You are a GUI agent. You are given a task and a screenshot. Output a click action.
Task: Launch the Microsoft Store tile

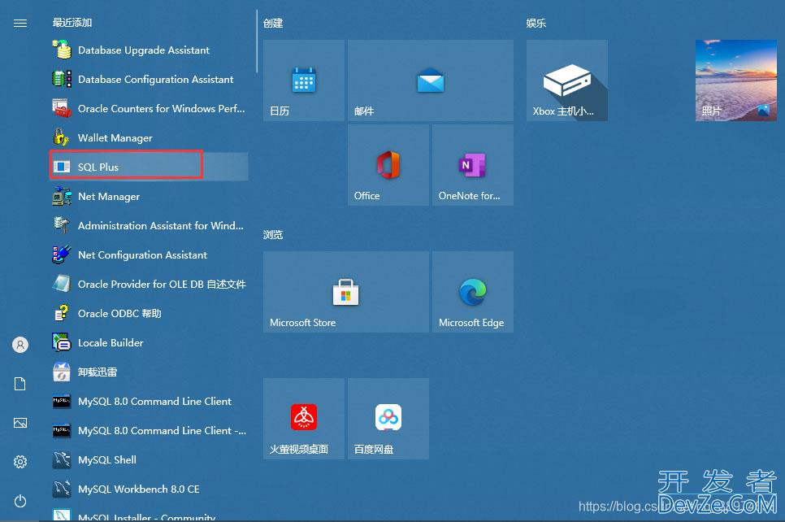coord(346,292)
